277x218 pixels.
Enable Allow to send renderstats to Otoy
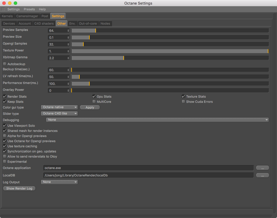click(x=5, y=156)
